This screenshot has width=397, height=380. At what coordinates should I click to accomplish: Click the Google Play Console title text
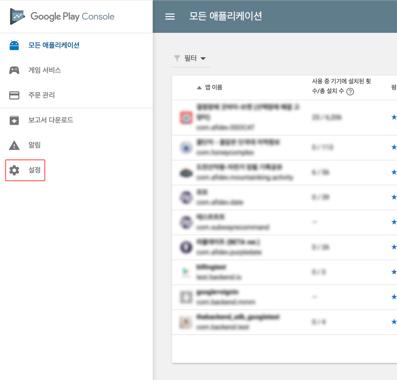[73, 17]
